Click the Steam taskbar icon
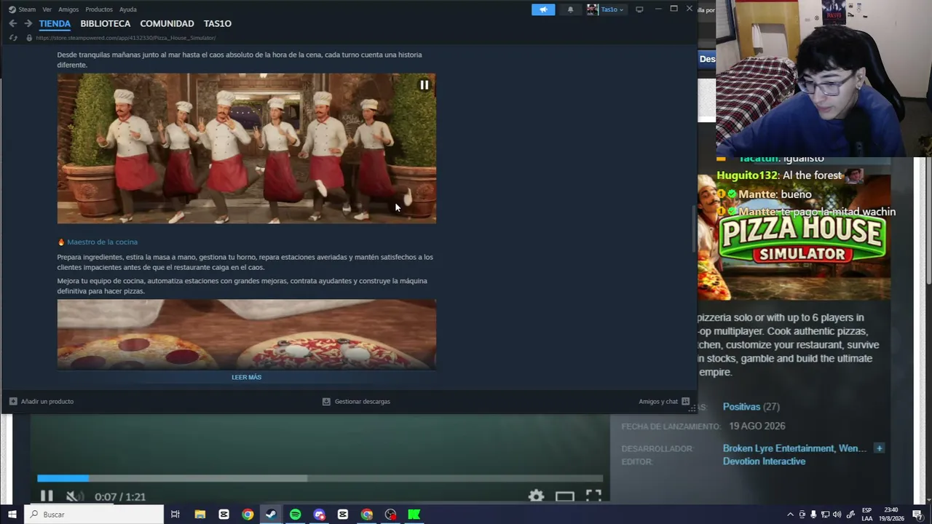932x524 pixels. [271, 515]
